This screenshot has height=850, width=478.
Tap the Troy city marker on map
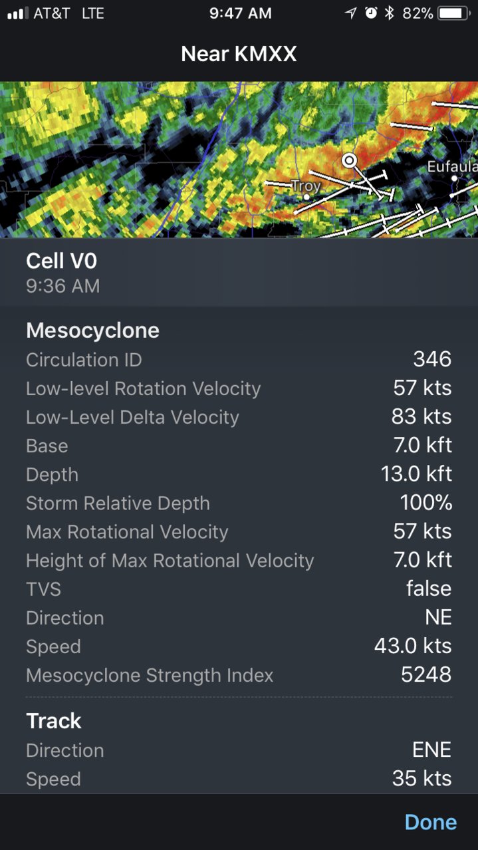306,197
